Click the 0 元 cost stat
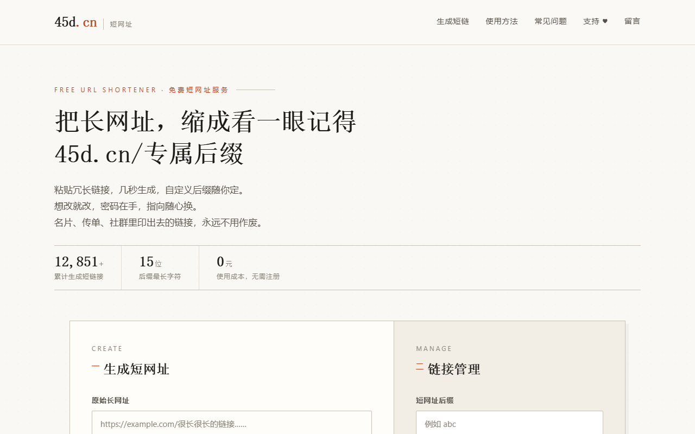695x434 pixels. 224,262
